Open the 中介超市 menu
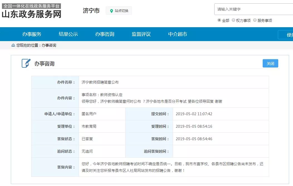The image size is (293, 186). pyautogui.click(x=178, y=34)
